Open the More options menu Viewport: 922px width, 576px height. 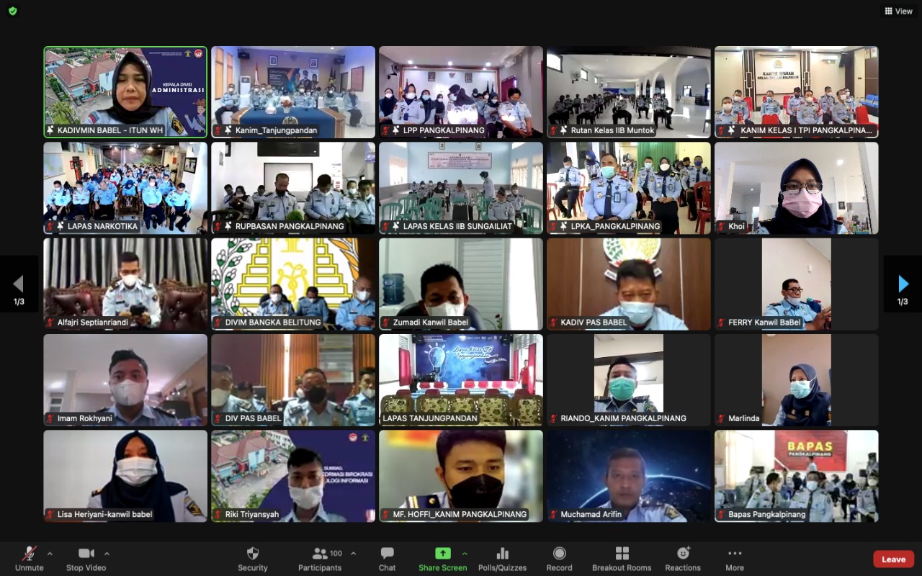coord(734,558)
